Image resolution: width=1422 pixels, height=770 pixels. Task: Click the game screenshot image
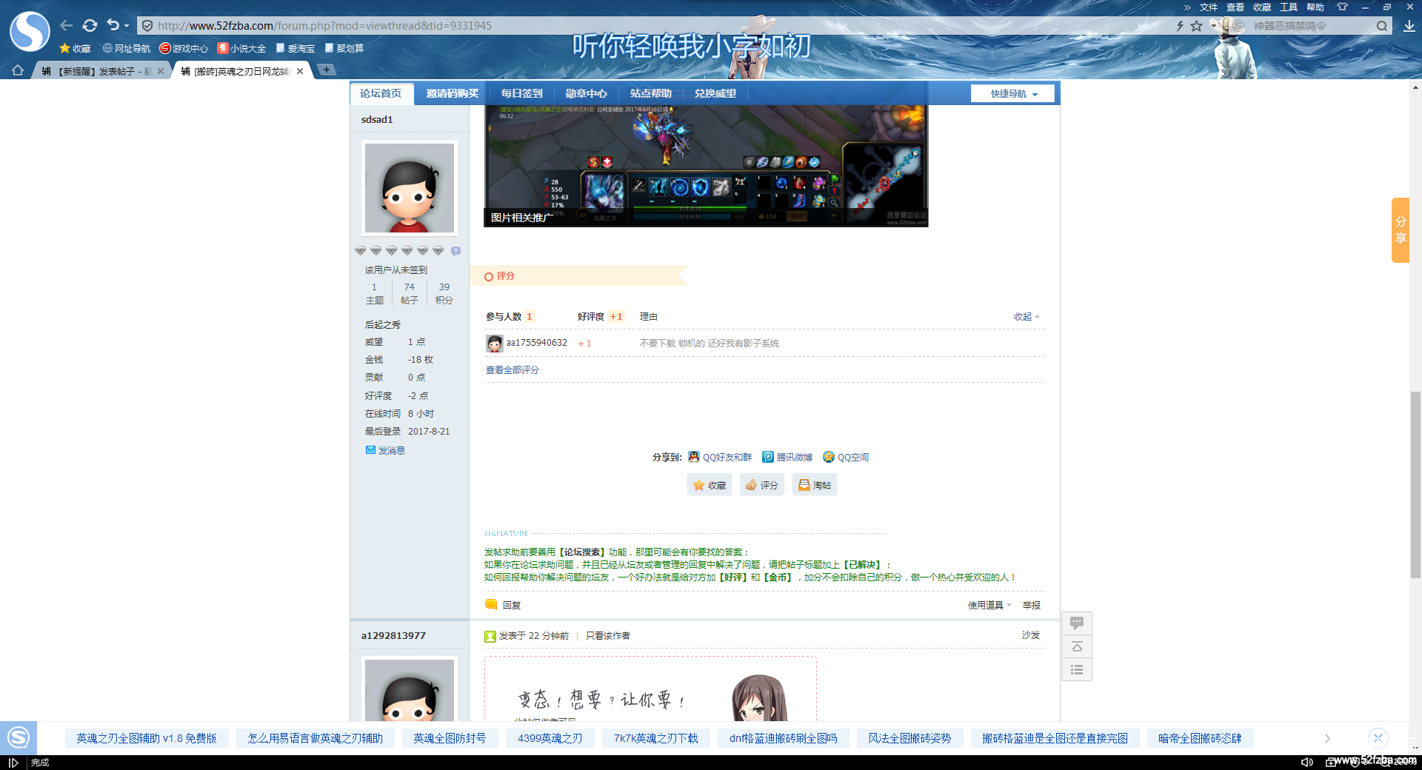[706, 166]
